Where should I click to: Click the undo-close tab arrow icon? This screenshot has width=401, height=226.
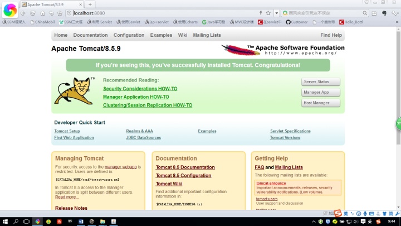pos(51,13)
